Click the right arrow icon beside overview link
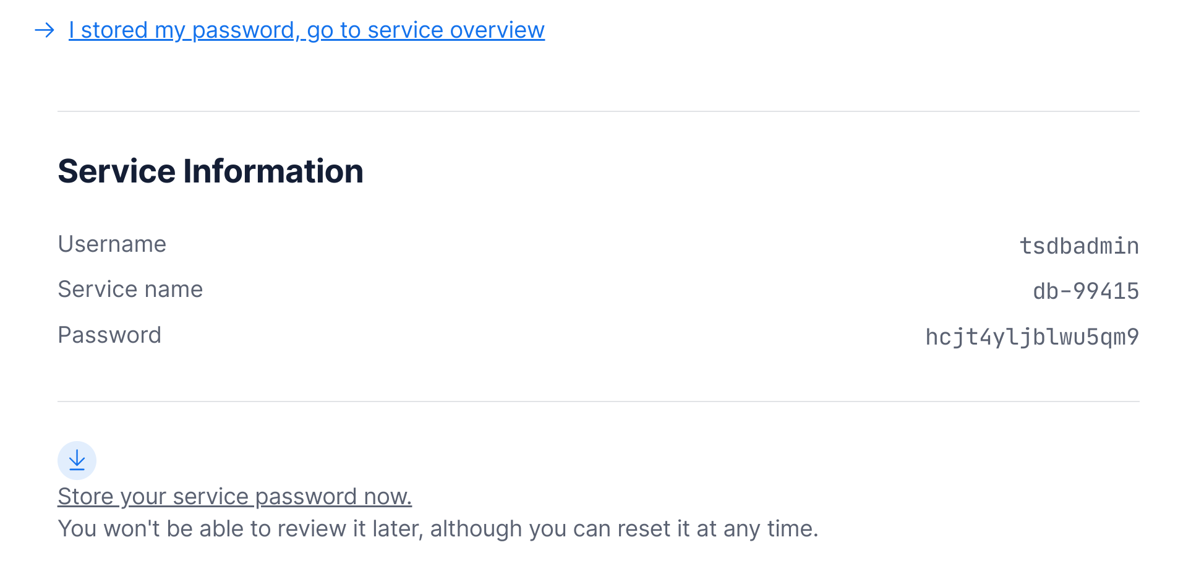Viewport: 1204px width, 571px height. click(45, 30)
